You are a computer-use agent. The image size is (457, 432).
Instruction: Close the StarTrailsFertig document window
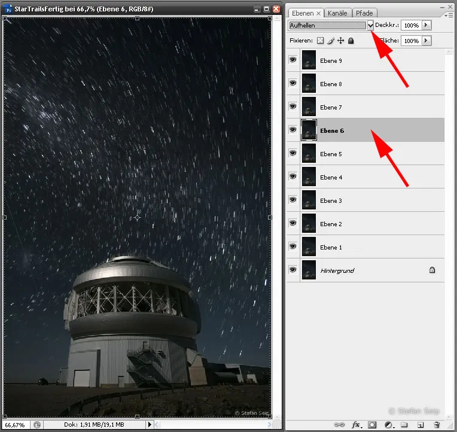tap(276, 9)
